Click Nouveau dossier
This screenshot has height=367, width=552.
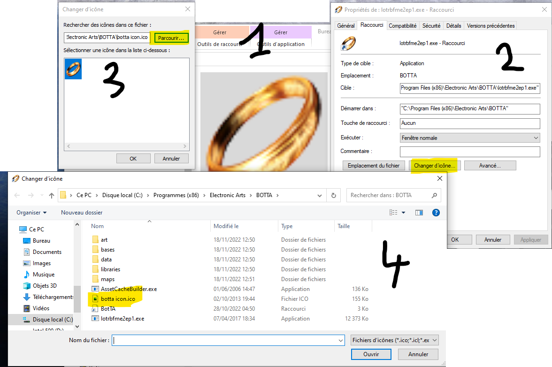click(x=82, y=213)
